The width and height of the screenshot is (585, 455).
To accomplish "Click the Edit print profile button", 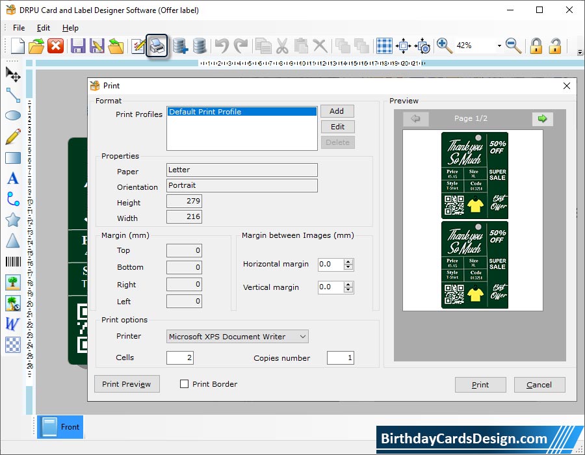I will [x=337, y=127].
